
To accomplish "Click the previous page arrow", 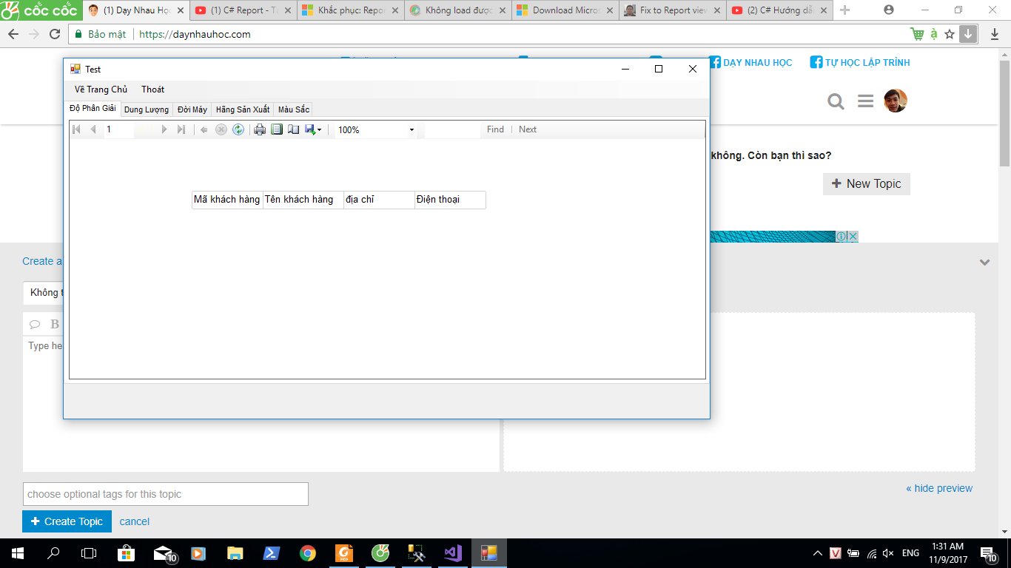I will pos(93,129).
